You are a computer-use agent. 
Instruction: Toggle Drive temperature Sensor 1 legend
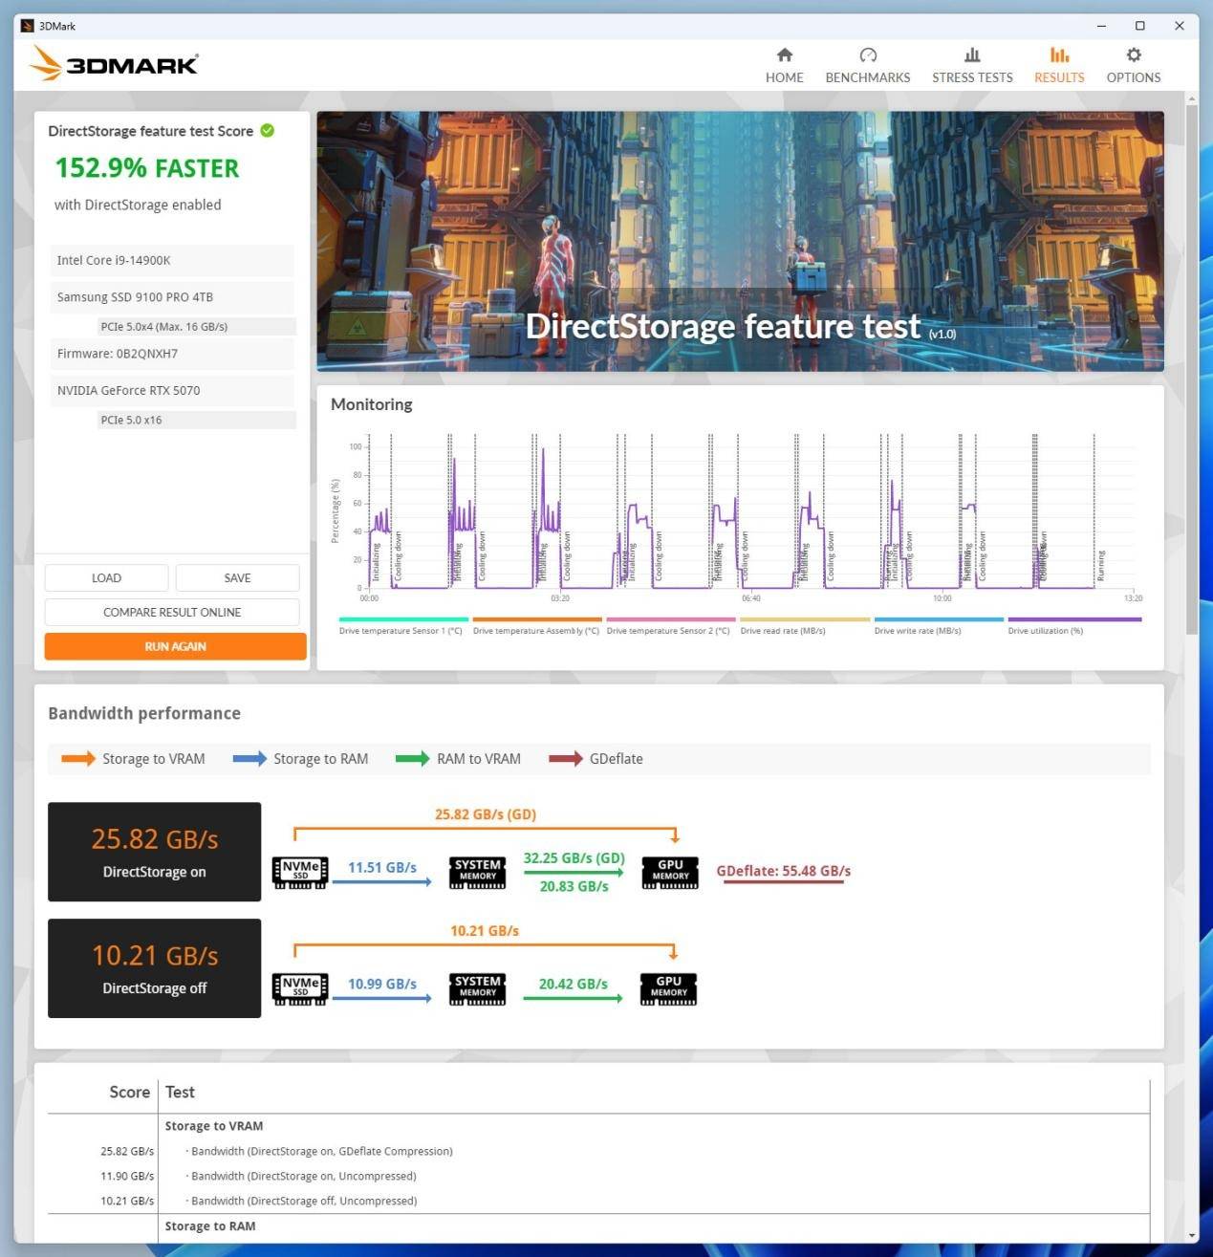402,620
